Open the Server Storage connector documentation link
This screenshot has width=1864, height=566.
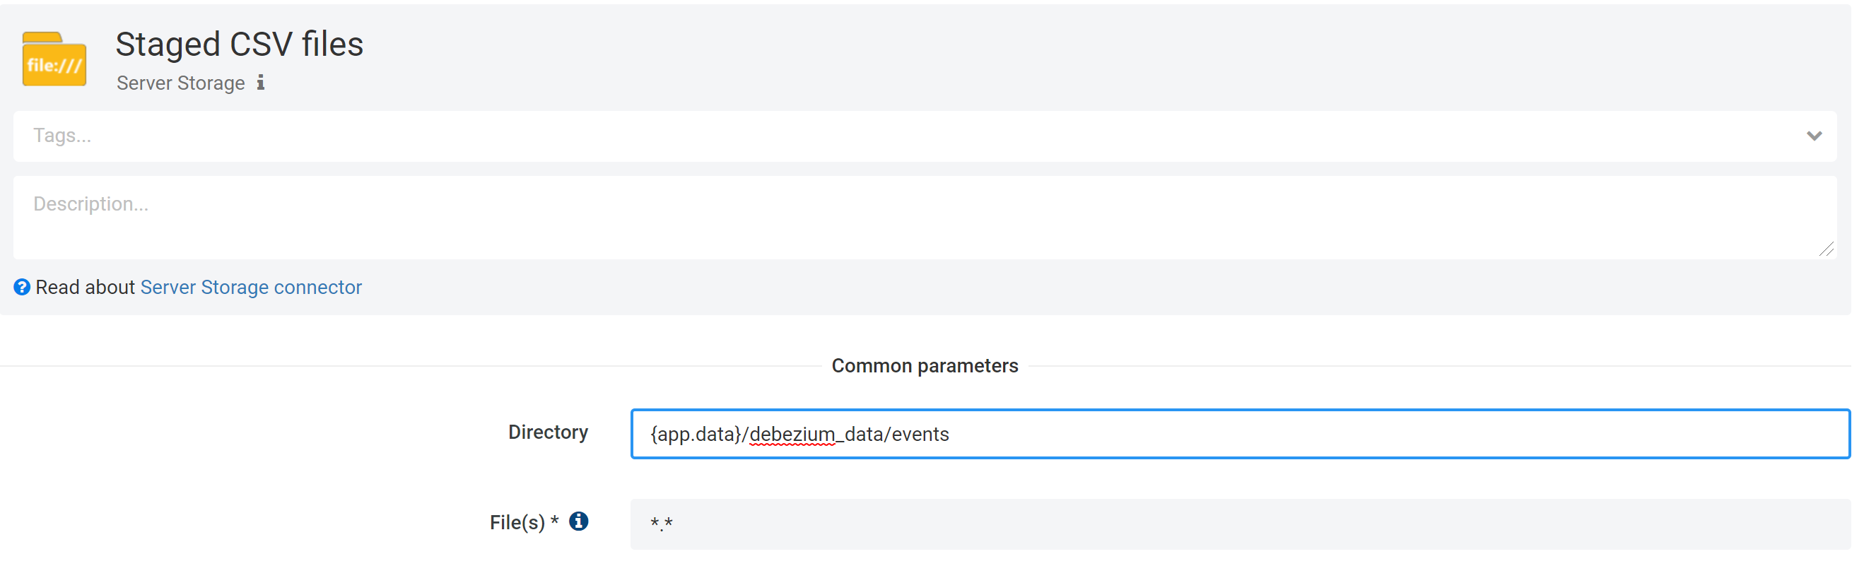pos(250,288)
